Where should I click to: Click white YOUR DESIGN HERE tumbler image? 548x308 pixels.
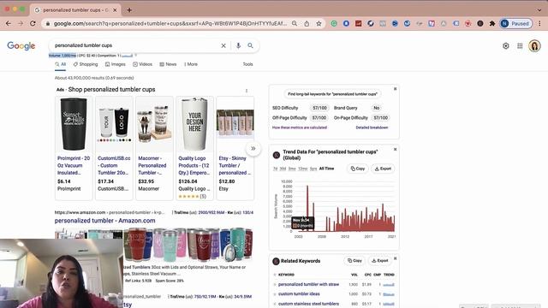tap(194, 124)
